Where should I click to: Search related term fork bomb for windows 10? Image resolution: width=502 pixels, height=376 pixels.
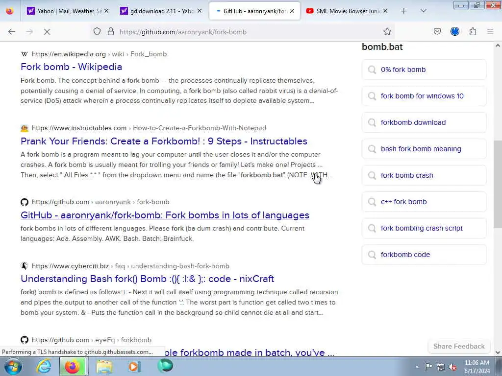424,96
